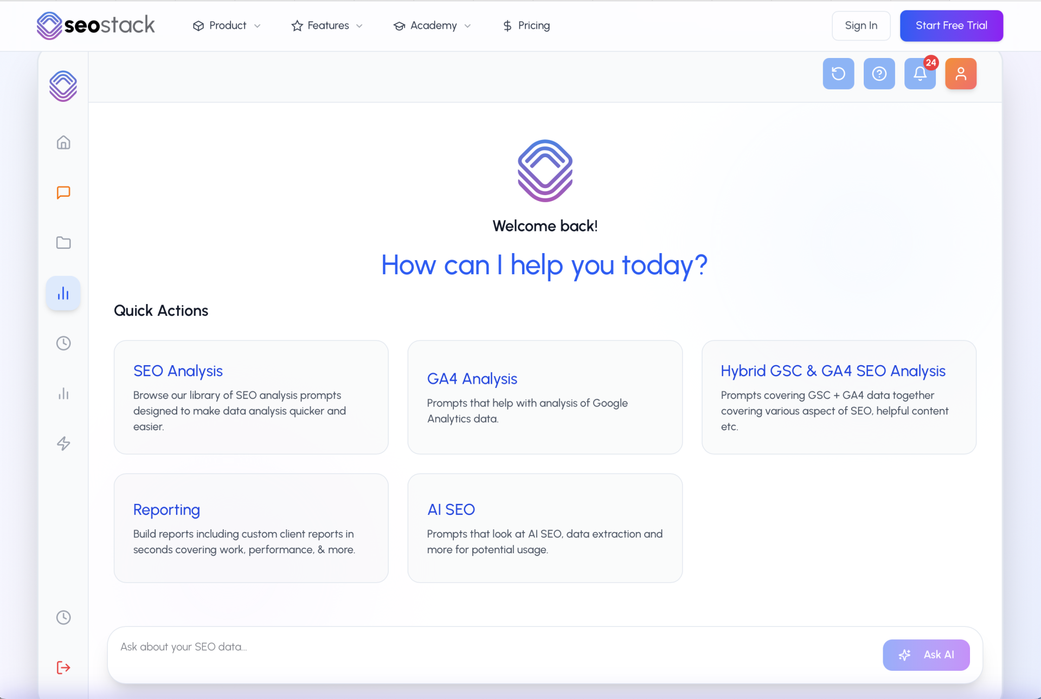Open the GA4 Analysis quick action card
Viewport: 1041px width, 699px height.
[x=545, y=397]
